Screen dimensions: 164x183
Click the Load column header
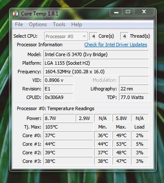140,127
